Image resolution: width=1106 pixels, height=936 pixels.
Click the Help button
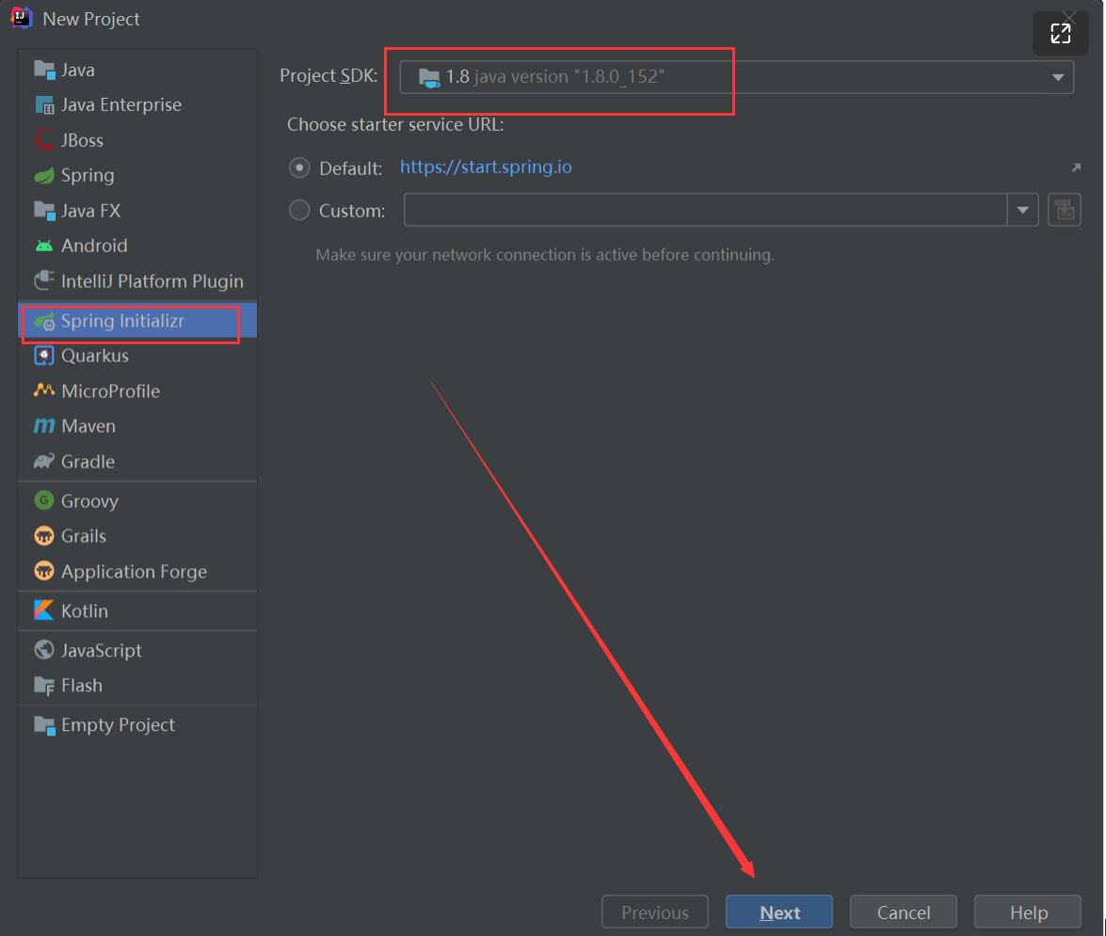(1028, 912)
